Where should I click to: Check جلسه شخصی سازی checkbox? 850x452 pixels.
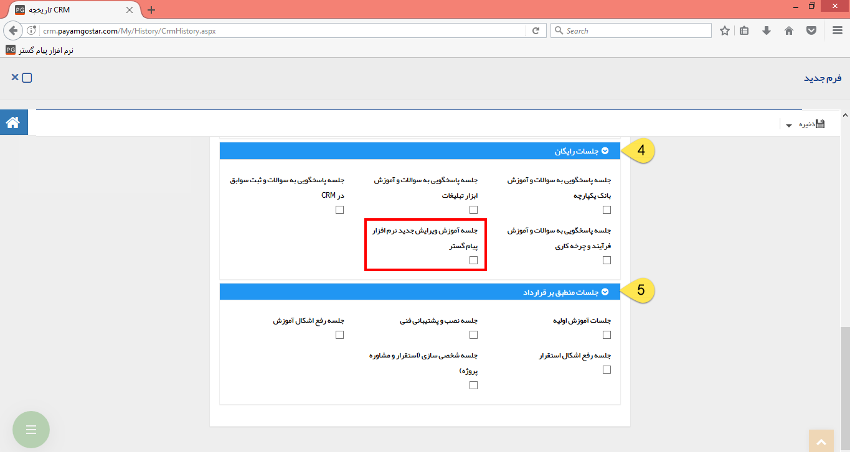coord(473,385)
